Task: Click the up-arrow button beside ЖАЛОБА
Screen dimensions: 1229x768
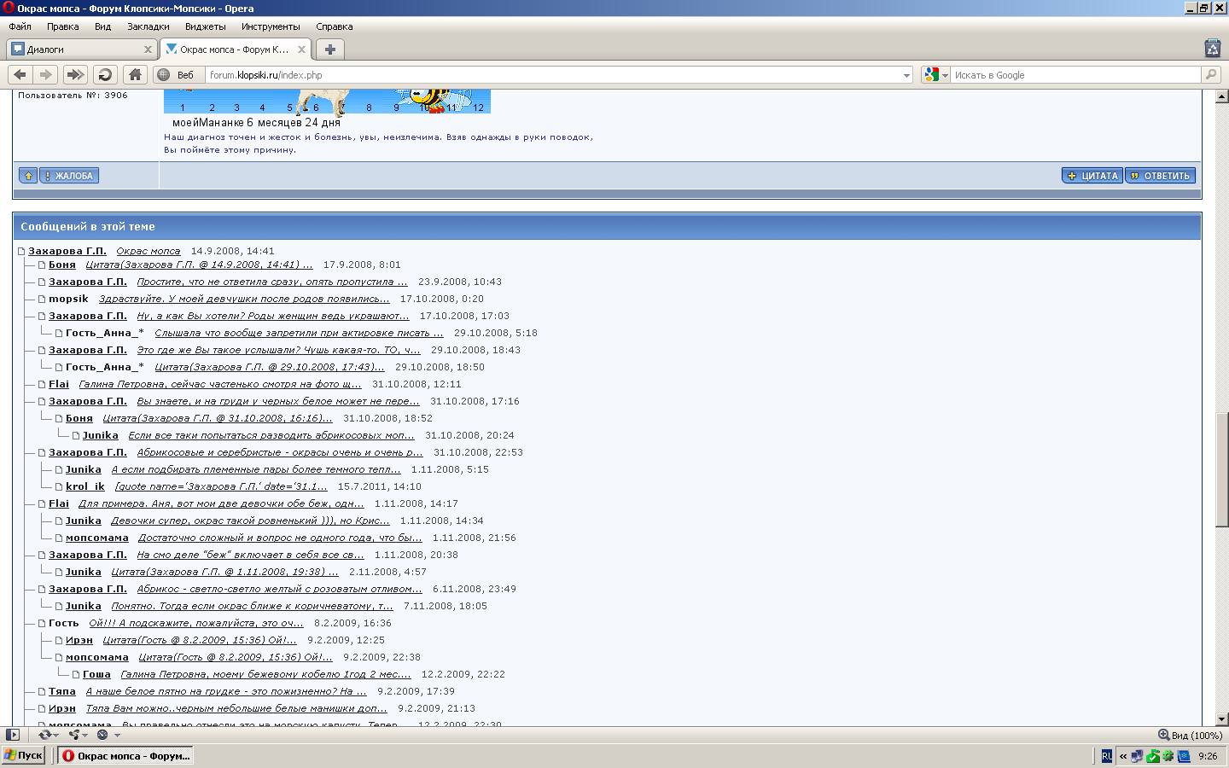Action: pyautogui.click(x=28, y=176)
